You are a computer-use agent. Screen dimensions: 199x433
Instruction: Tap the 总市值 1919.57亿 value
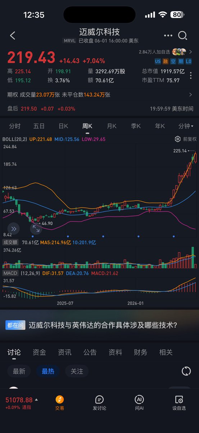[x=163, y=71]
